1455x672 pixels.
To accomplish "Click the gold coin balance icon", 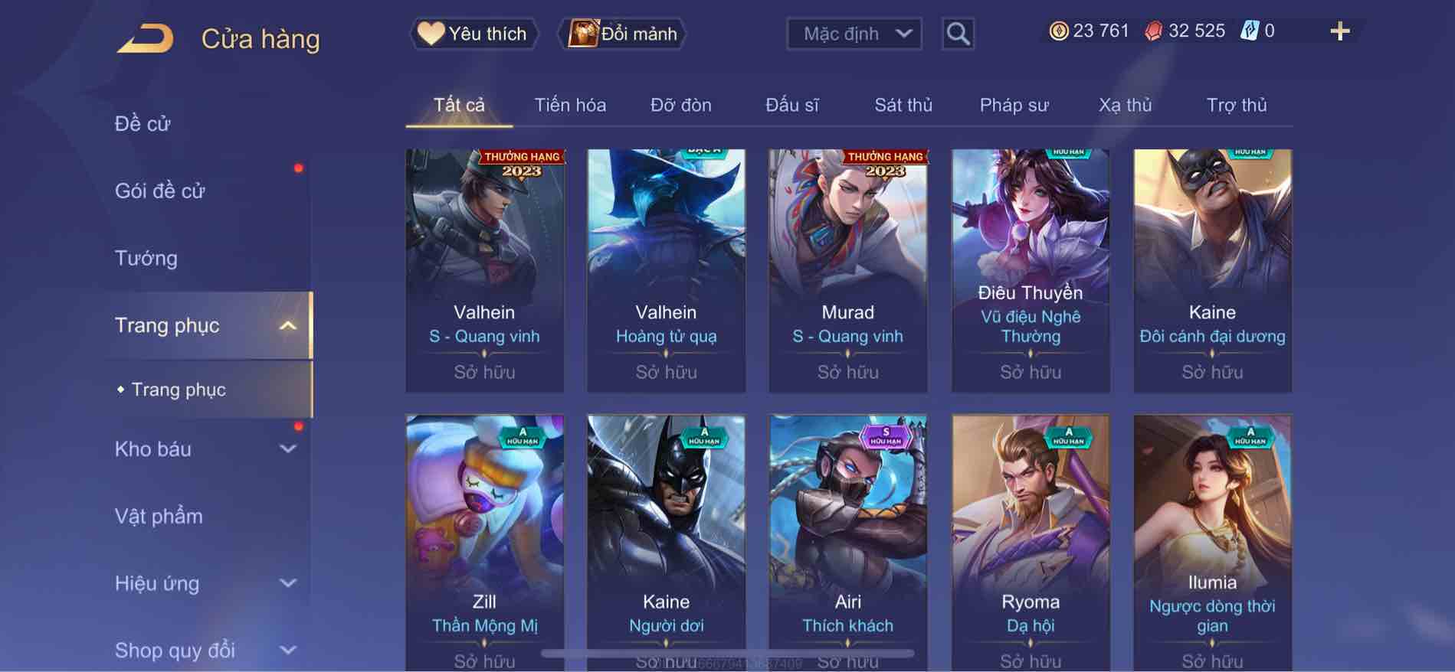I will click(1059, 31).
